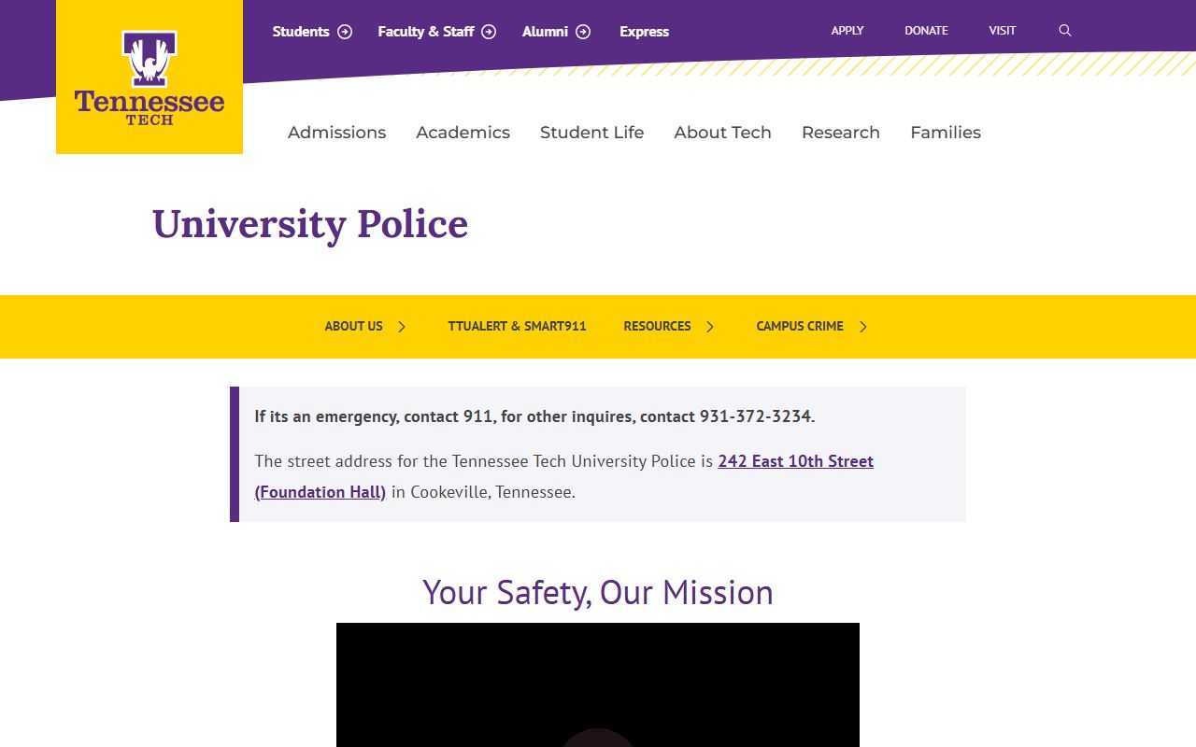Open TTUALERT & SMART911 page
1196x747 pixels.
pos(517,327)
